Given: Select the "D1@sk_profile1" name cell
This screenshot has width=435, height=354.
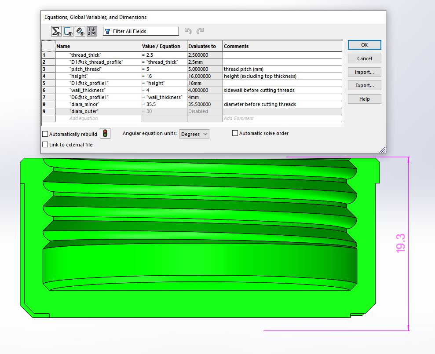Looking at the screenshot, I should coord(98,83).
